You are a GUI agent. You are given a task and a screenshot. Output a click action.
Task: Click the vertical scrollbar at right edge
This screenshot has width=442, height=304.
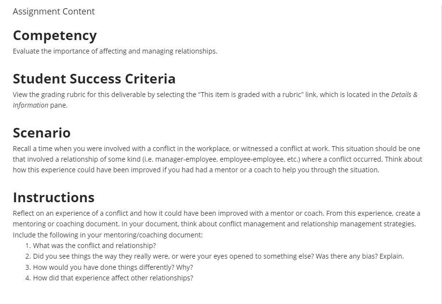tap(442, 152)
